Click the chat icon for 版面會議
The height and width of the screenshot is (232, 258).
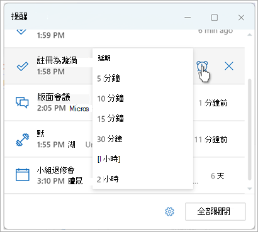coord(22,102)
